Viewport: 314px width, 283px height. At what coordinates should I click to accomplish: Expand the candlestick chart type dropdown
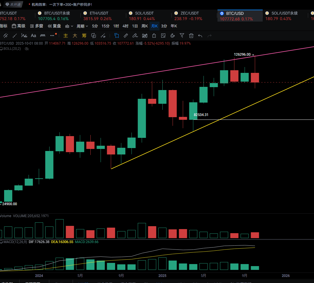click(69, 26)
